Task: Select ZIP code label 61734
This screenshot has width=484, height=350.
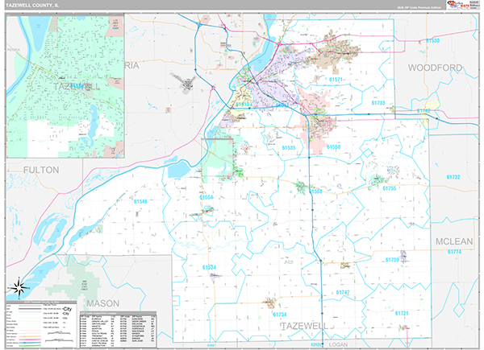Action: (280, 315)
